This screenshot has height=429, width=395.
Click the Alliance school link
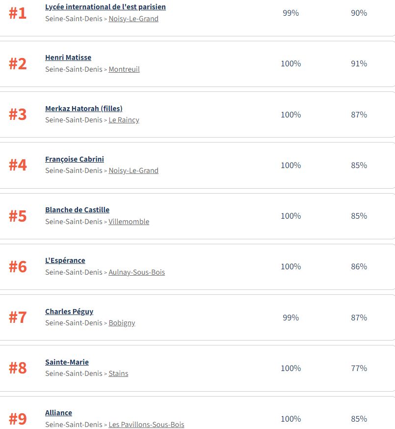58,413
